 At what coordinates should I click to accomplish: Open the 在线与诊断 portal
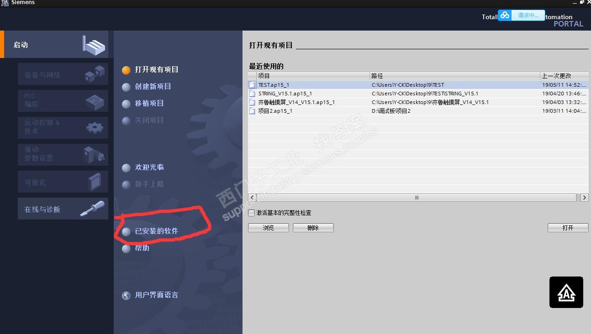[63, 209]
